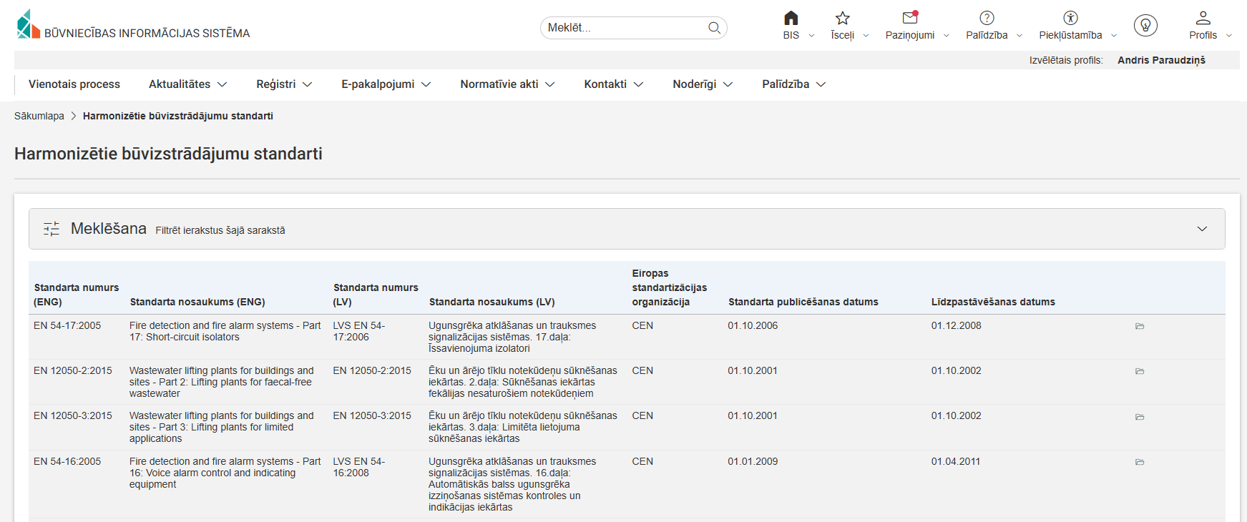Screen dimensions: 1247x522
Task: Click the BIS logo in header
Action: pos(29,24)
